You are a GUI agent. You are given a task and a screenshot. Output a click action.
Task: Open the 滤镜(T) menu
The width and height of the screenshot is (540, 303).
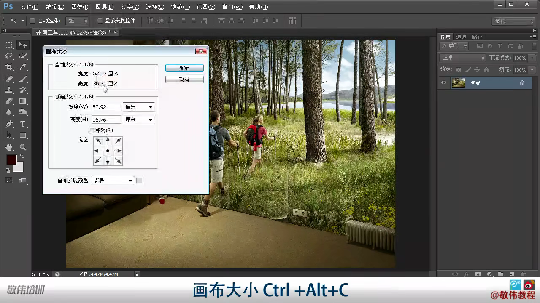pyautogui.click(x=181, y=7)
